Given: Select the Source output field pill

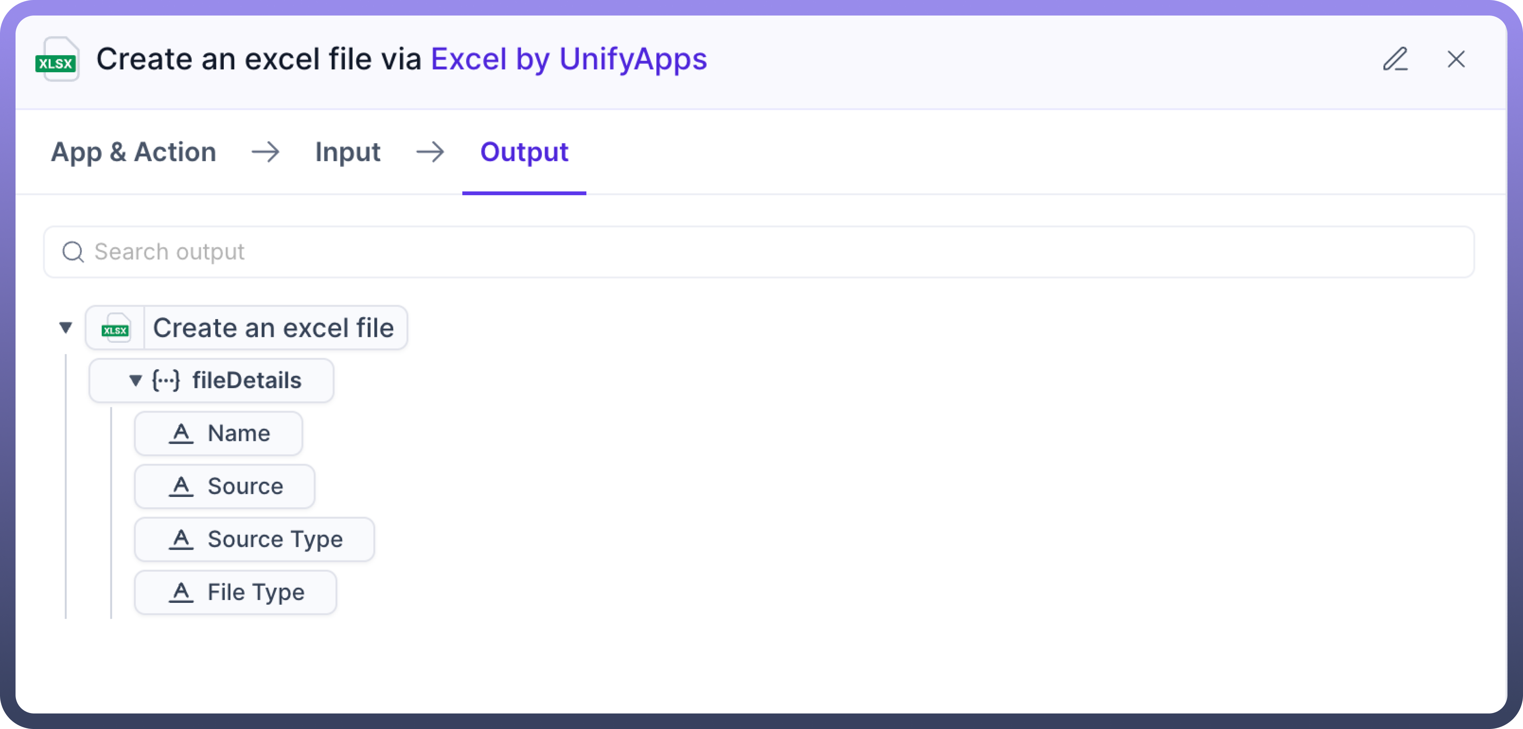Looking at the screenshot, I should 245,487.
